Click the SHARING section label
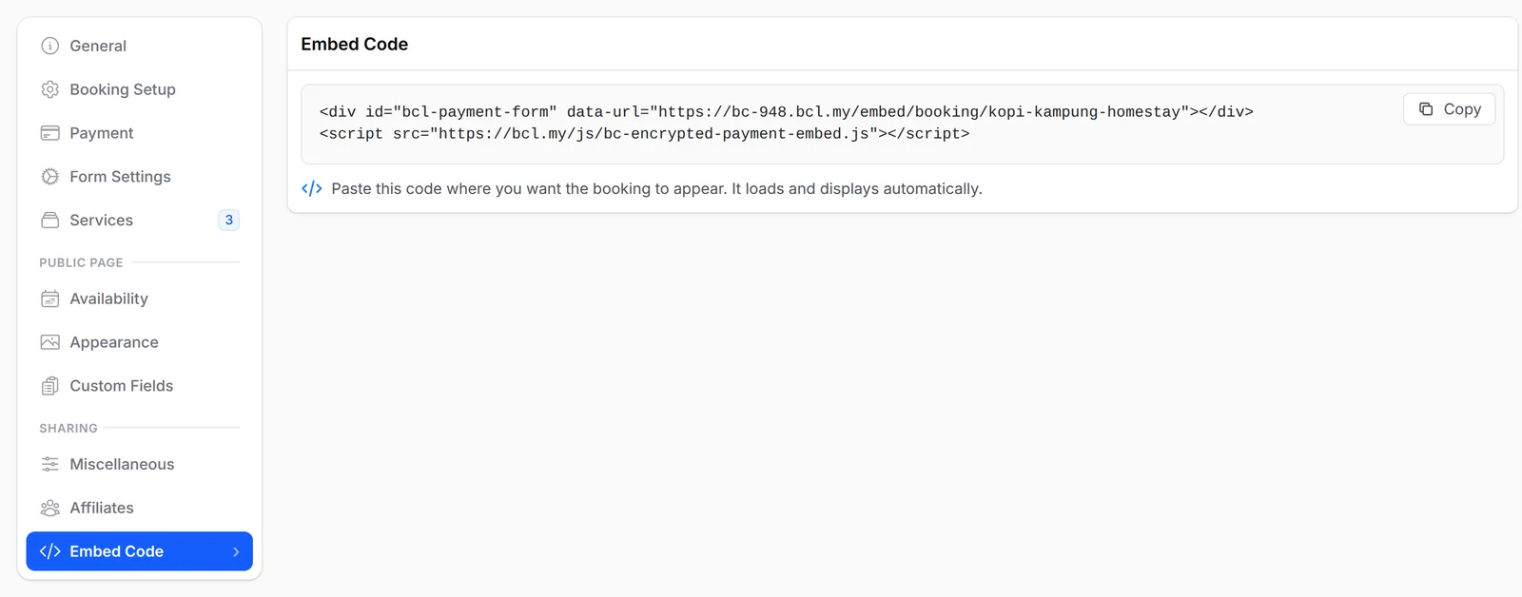Screen dimensions: 1522x597 pyautogui.click(x=68, y=428)
